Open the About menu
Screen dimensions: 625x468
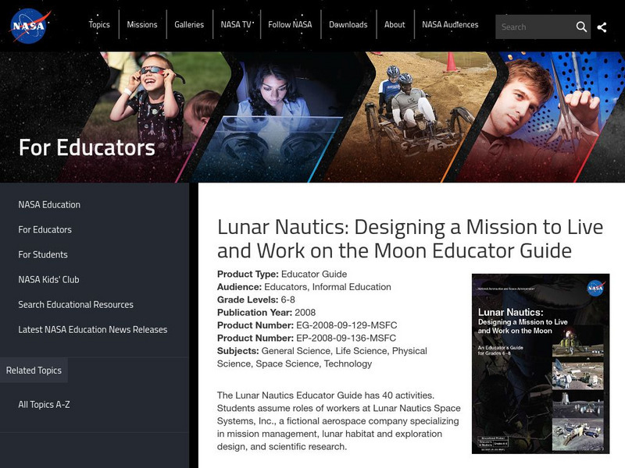395,24
